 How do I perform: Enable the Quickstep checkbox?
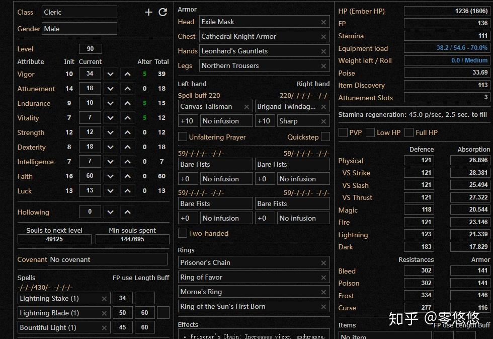point(325,137)
